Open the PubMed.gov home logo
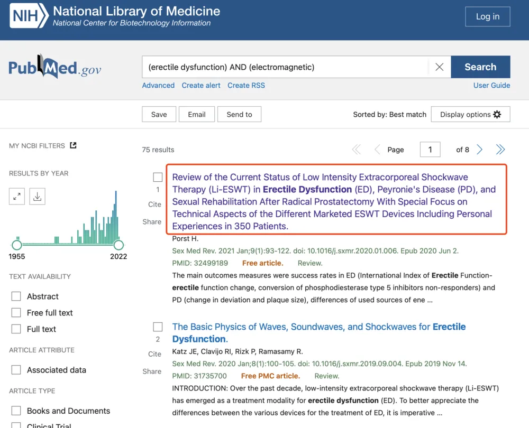529x428 pixels. coord(54,67)
